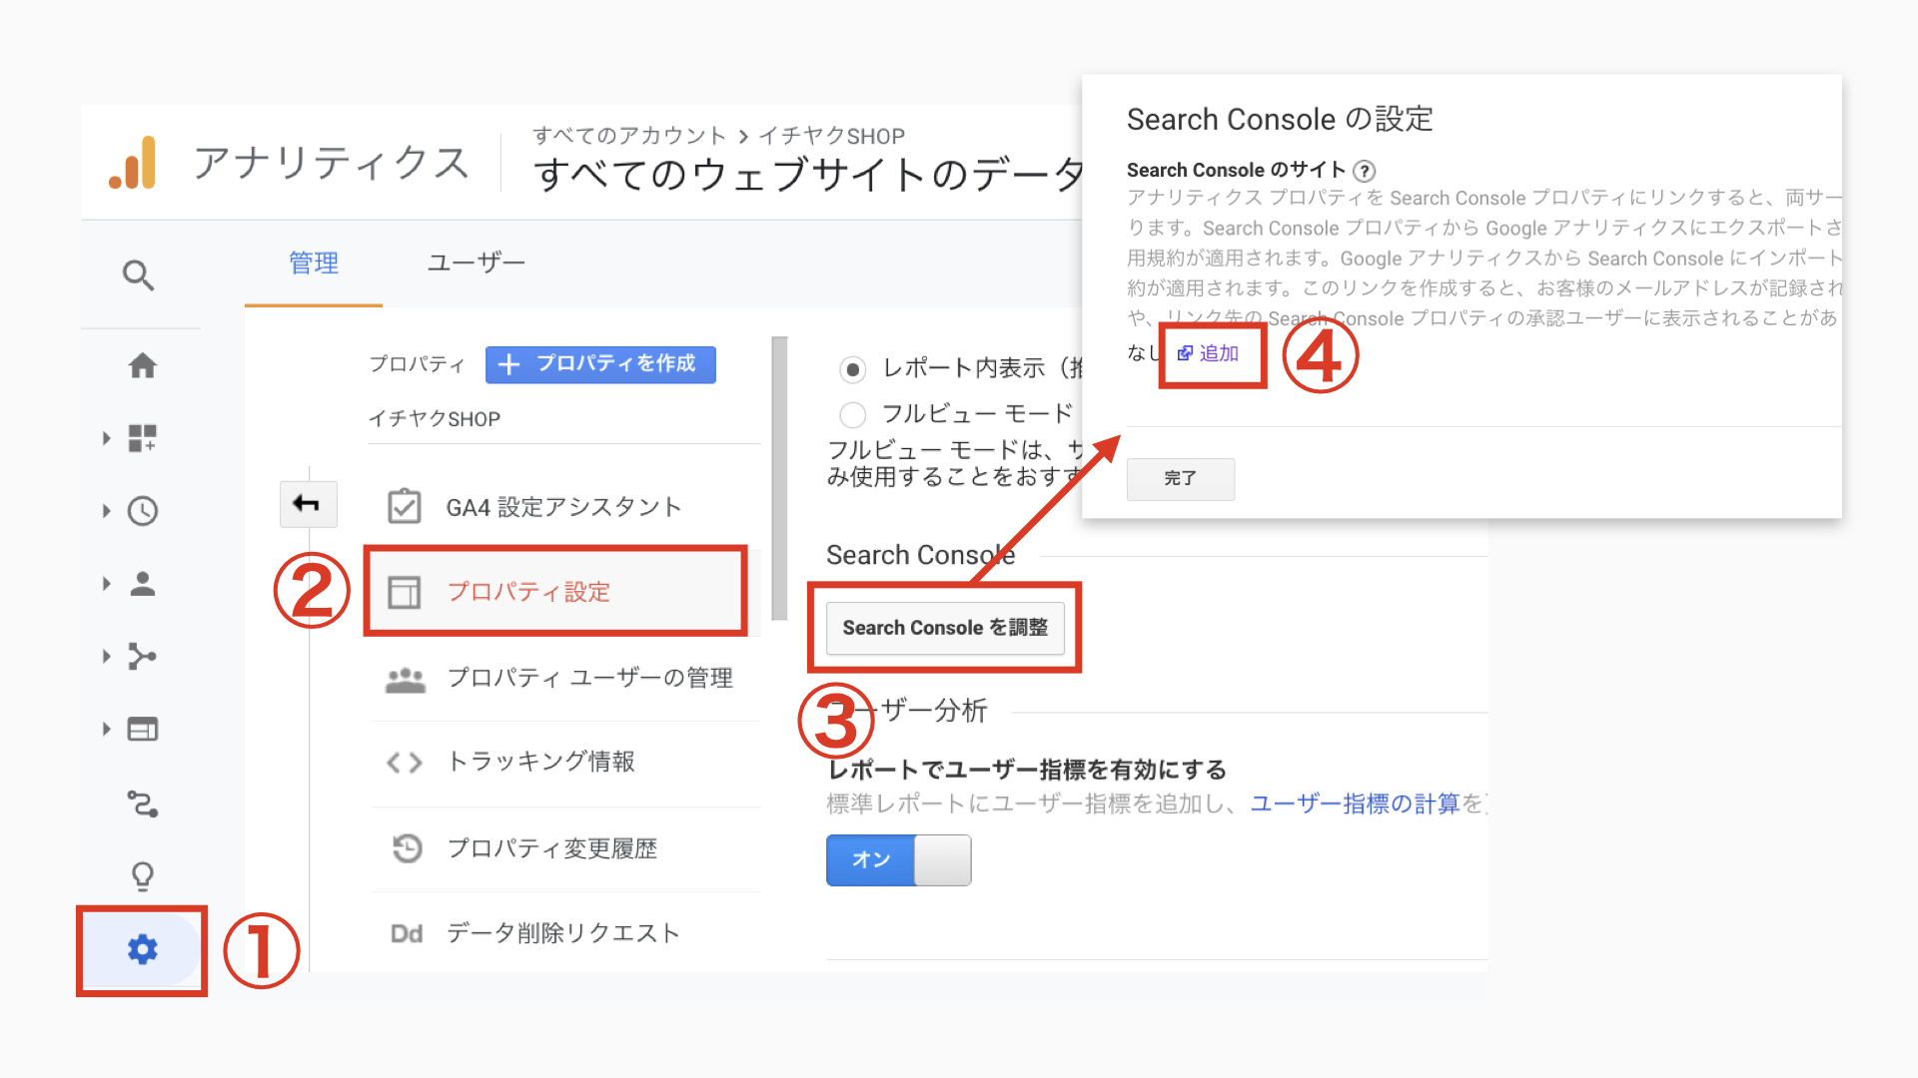Open the Acquisition branching arrows icon
This screenshot has height=1078, width=1918.
(x=143, y=656)
